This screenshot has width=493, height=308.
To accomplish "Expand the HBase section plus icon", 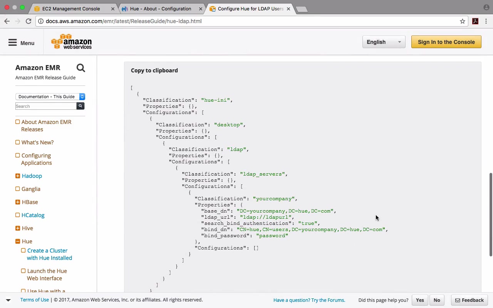I will (x=18, y=202).
